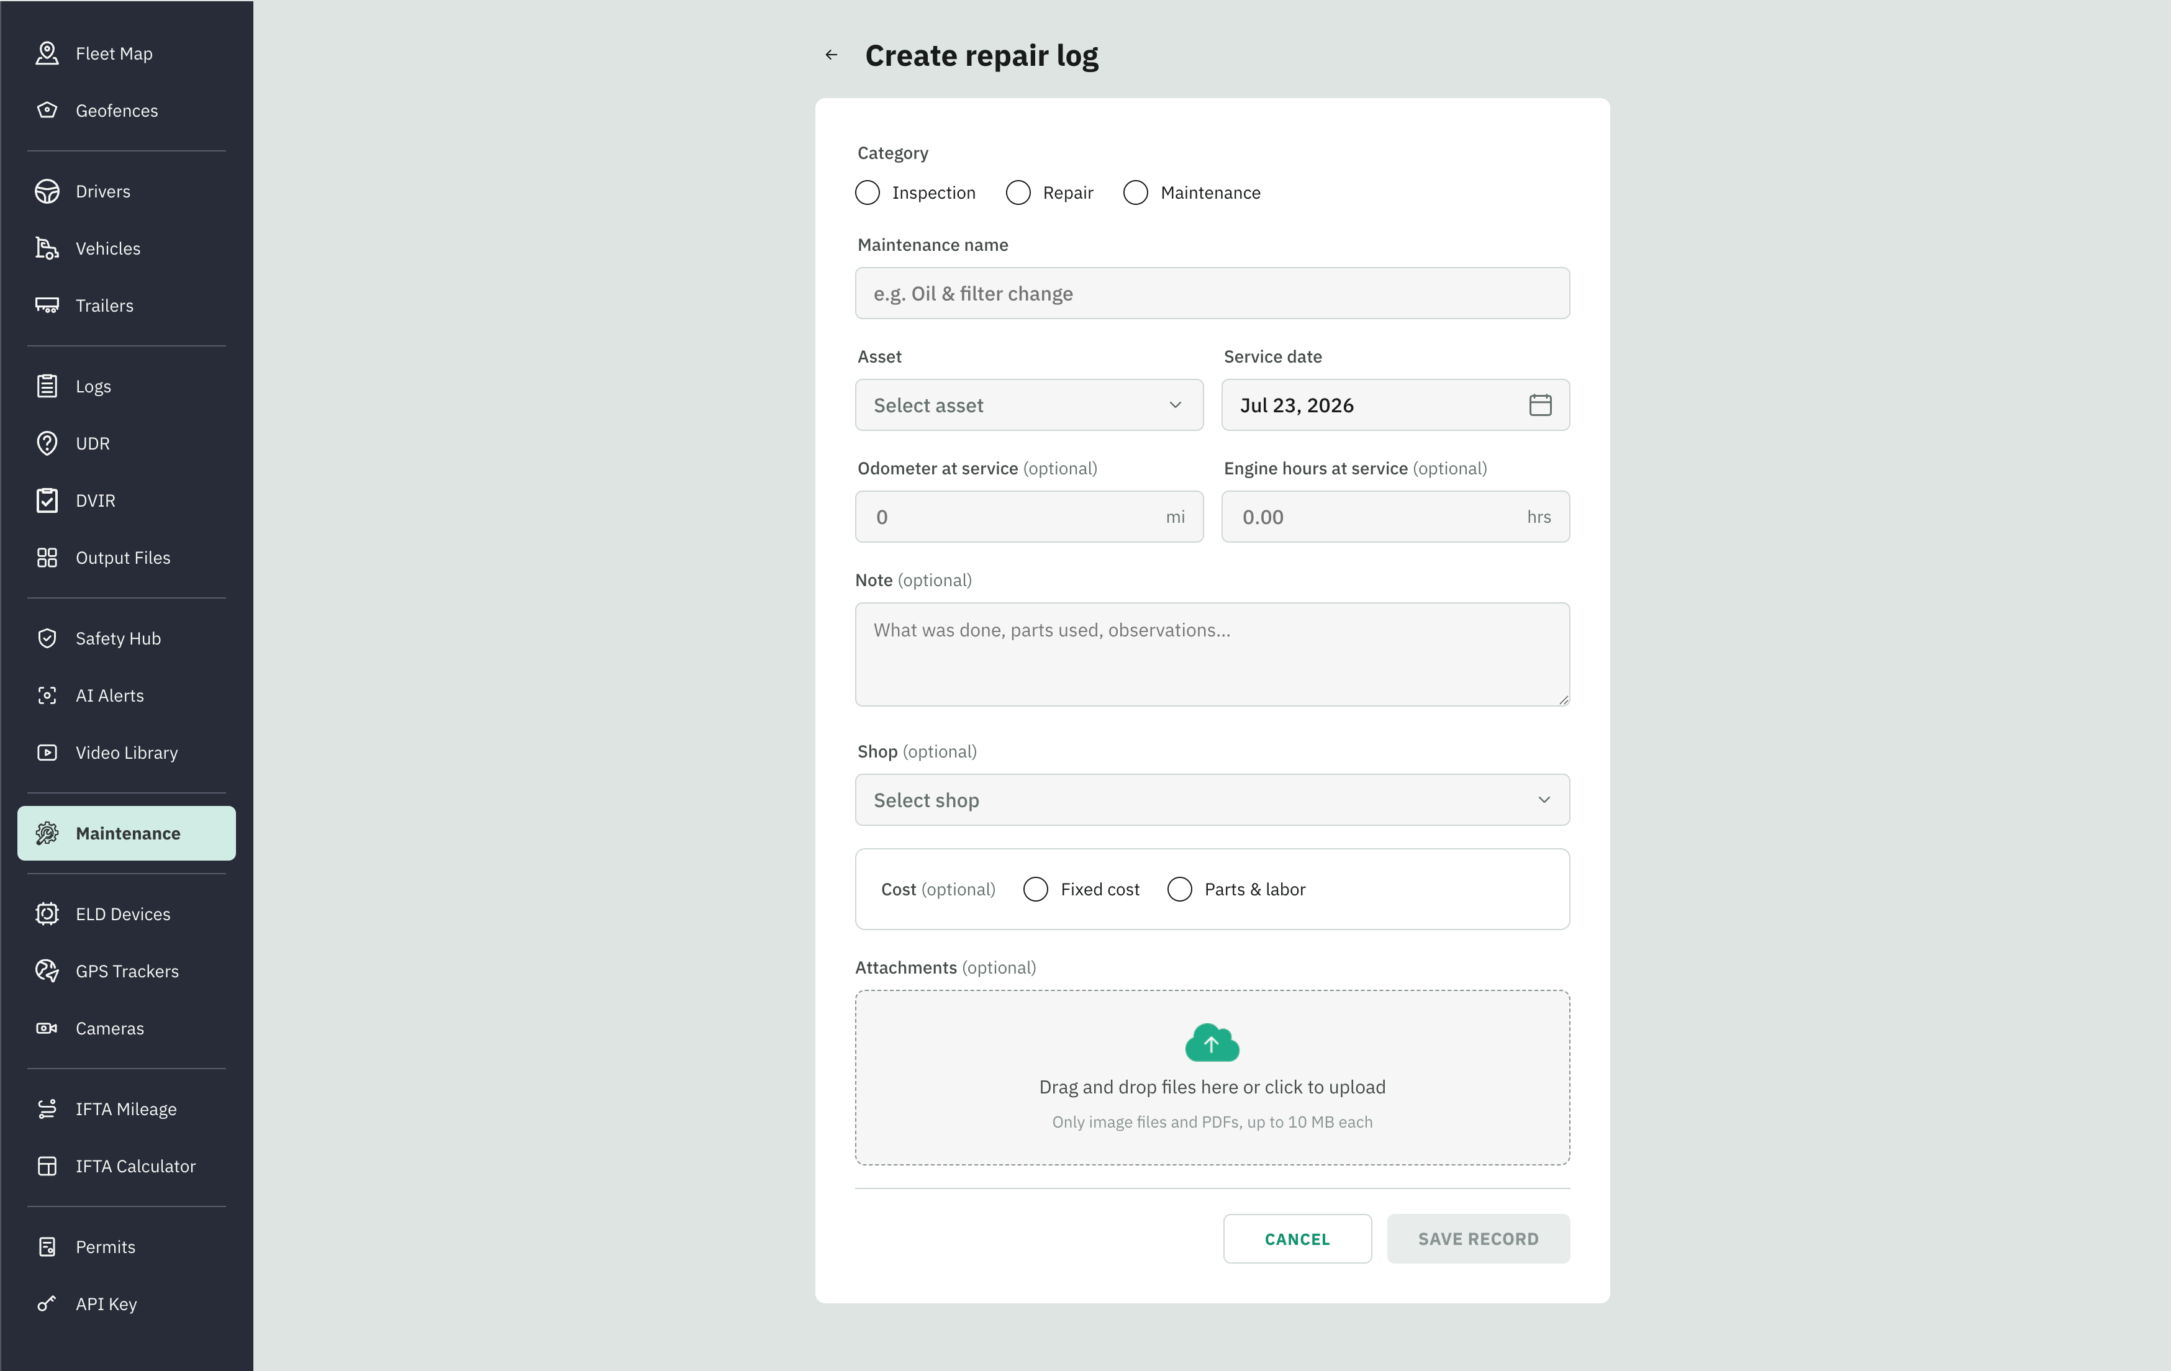
Task: Click the AI Alerts scan icon
Action: [47, 696]
